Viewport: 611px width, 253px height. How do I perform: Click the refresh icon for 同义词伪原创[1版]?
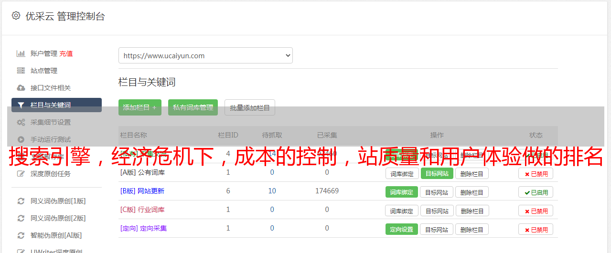(x=21, y=201)
